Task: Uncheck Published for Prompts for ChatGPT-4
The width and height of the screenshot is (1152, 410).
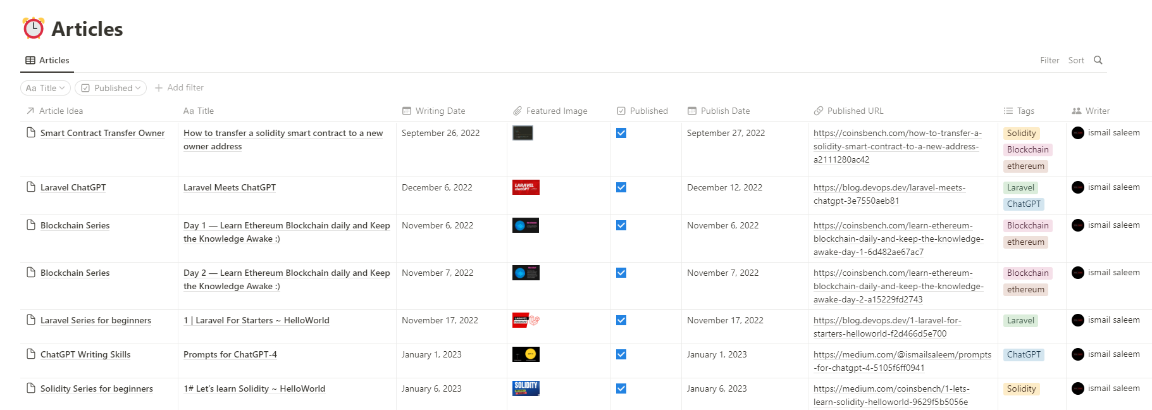Action: coord(621,354)
